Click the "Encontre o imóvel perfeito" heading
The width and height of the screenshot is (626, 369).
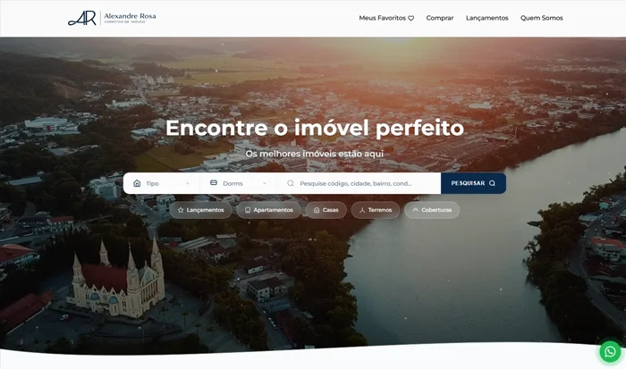click(315, 128)
